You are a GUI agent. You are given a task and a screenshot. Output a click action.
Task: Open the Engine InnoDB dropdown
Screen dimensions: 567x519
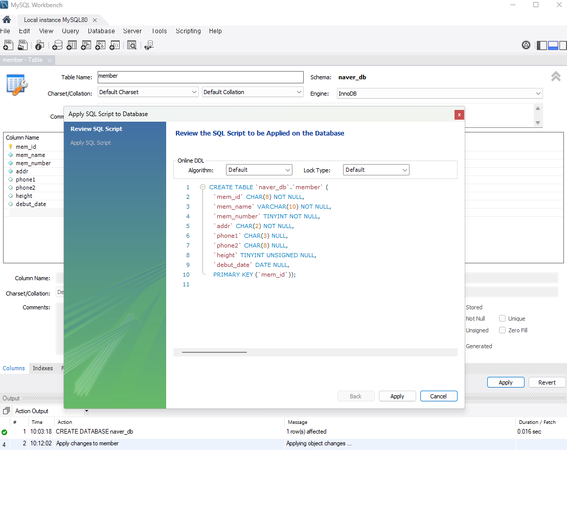point(440,93)
